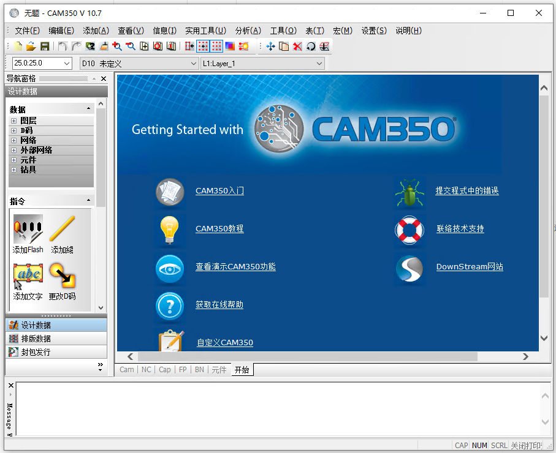556x453 pixels.
Task: Click the Save icon on the toolbar
Action: tap(44, 45)
